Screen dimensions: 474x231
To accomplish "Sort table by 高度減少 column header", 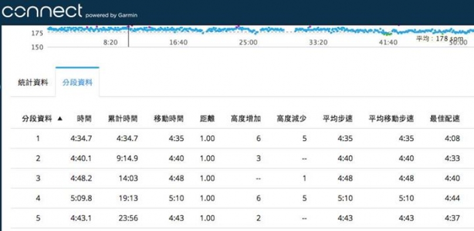I will click(292, 119).
